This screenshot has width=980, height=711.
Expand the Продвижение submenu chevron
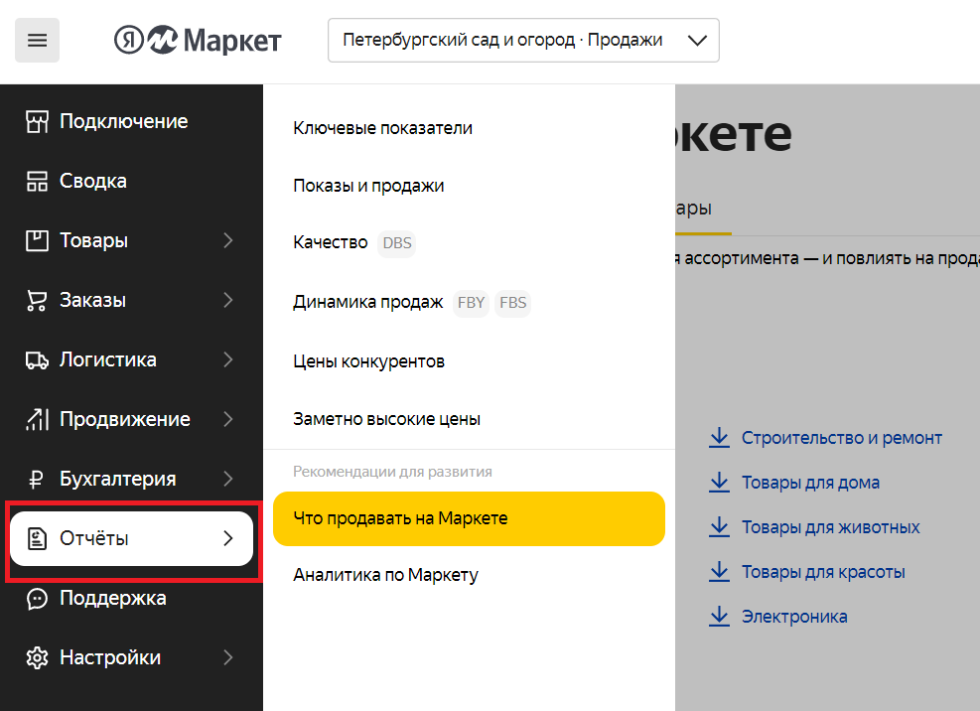point(228,420)
